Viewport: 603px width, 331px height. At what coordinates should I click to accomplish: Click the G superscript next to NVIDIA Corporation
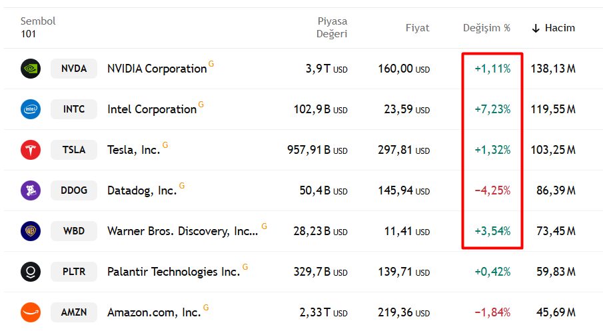coord(211,64)
